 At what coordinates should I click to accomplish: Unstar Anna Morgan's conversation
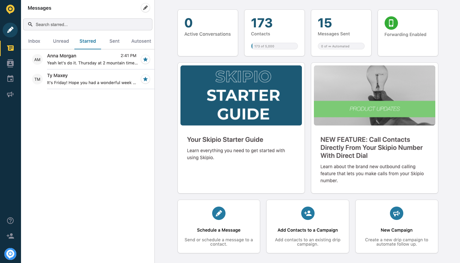pyautogui.click(x=145, y=59)
